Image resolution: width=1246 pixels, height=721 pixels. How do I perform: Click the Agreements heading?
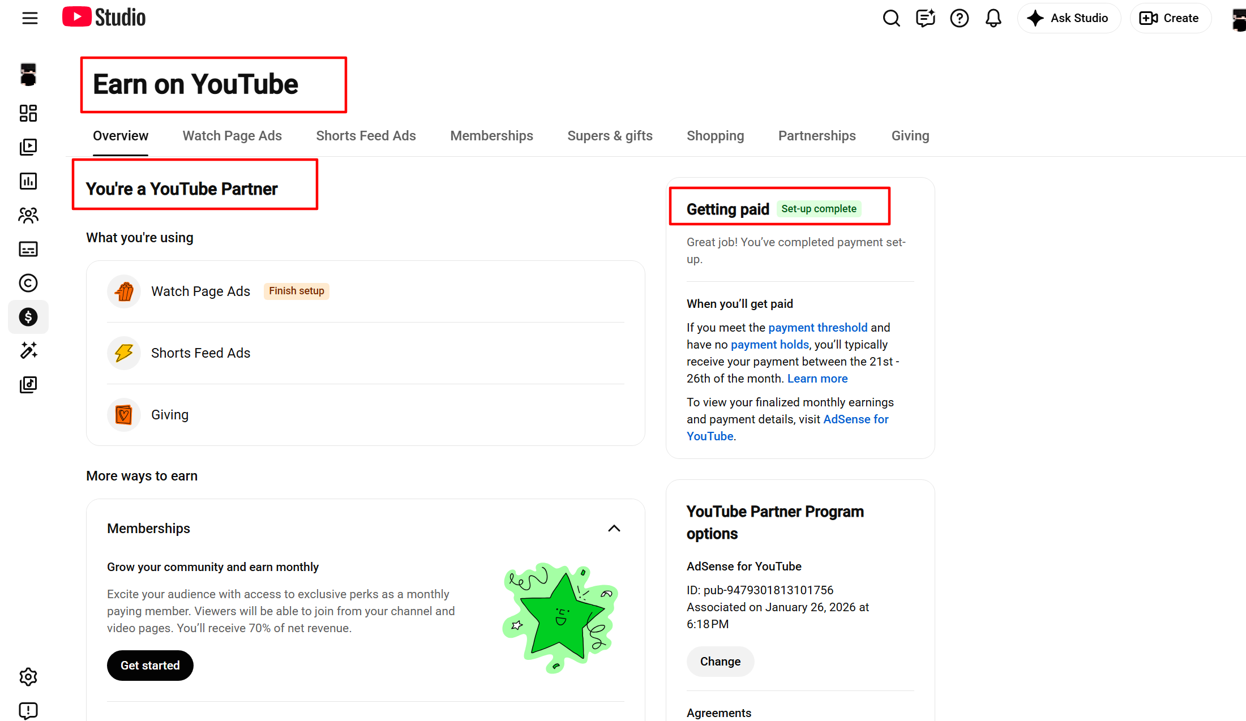point(719,713)
